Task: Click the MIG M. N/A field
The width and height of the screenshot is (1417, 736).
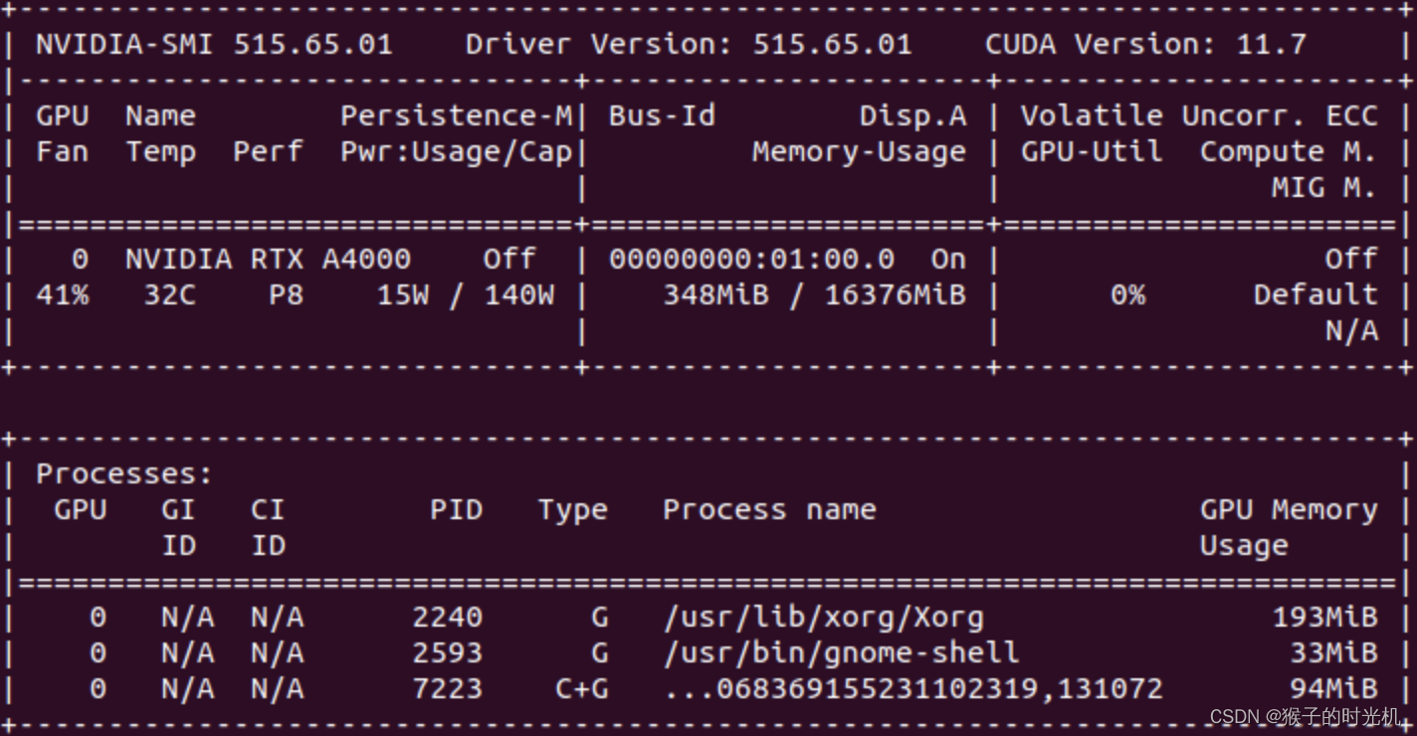Action: tap(1351, 330)
